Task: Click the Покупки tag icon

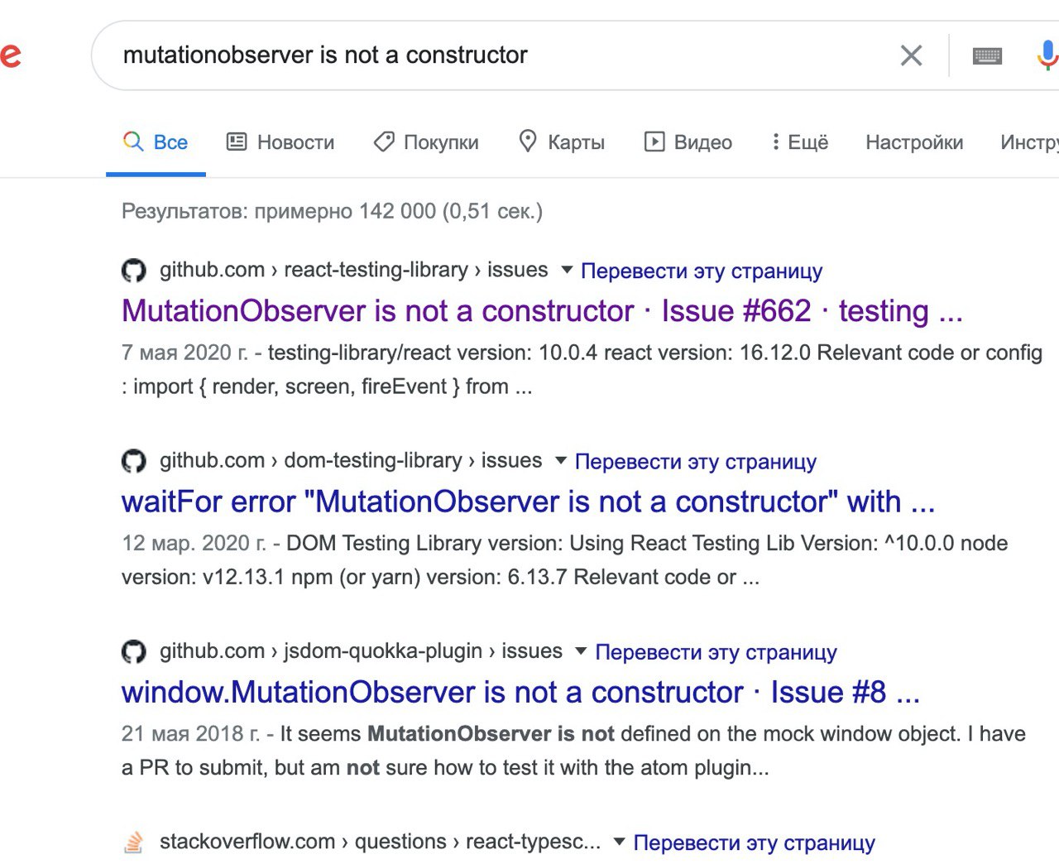Action: [384, 142]
